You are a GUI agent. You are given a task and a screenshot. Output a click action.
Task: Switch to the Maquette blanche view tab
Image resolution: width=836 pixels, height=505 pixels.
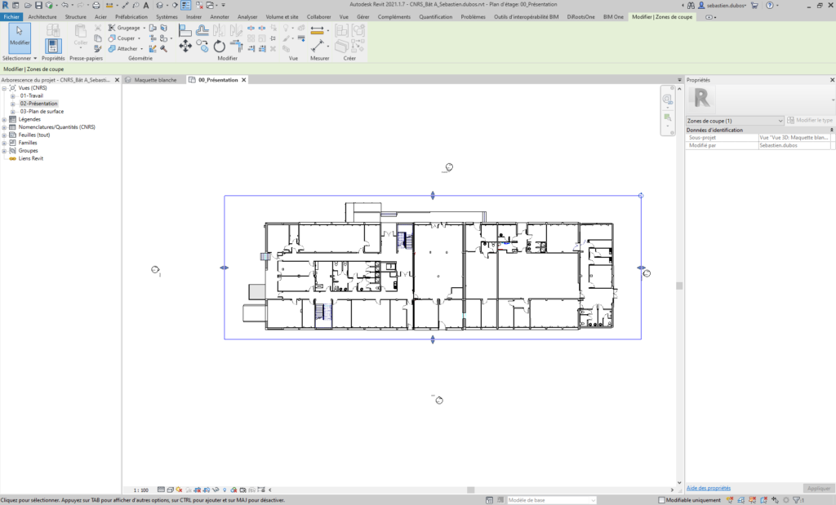[155, 79]
